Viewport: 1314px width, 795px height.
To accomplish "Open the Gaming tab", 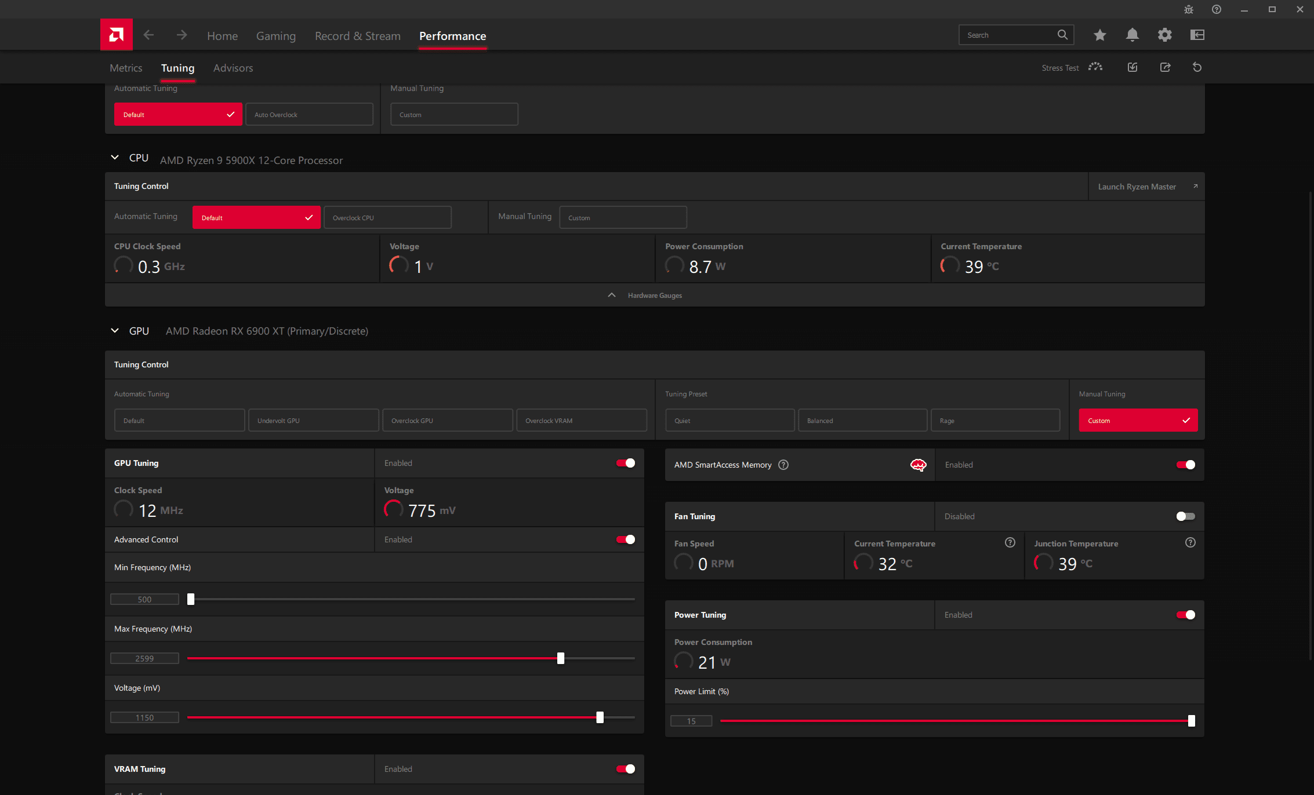I will click(275, 36).
